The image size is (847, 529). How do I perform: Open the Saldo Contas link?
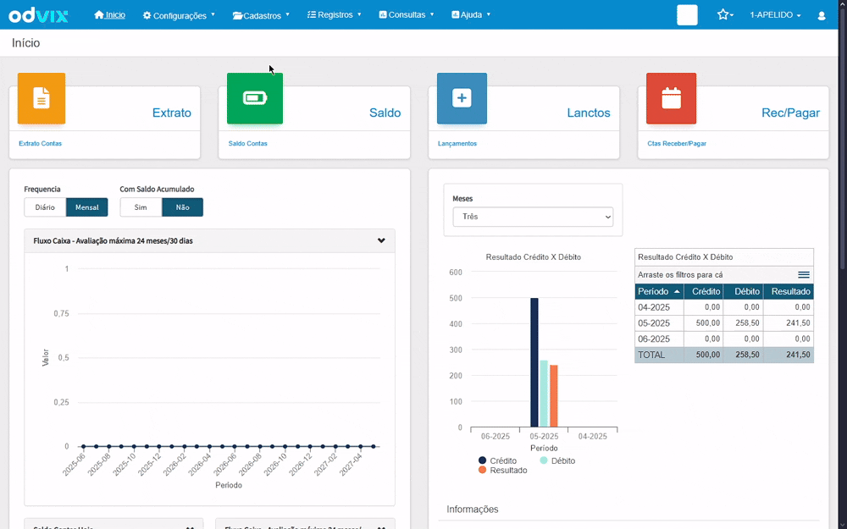coord(248,144)
